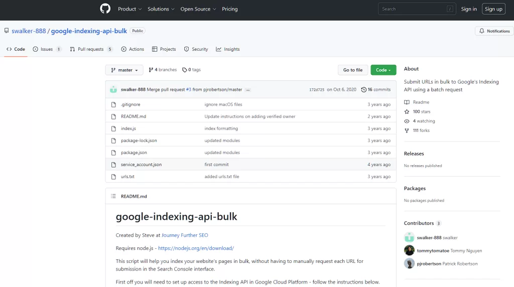Open the Releases heading link
The width and height of the screenshot is (514, 287).
(414, 154)
